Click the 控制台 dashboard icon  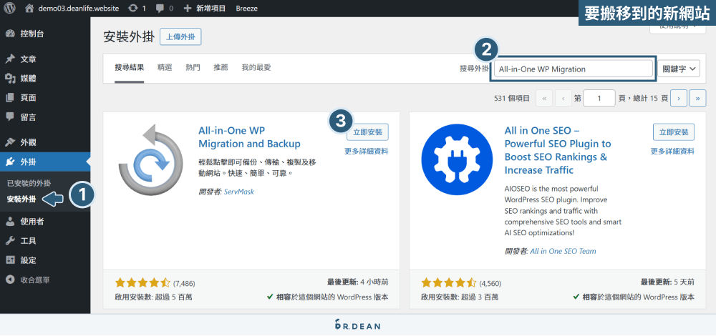click(x=9, y=34)
